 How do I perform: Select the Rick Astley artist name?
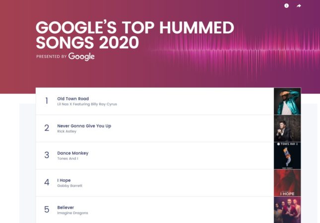(67, 131)
